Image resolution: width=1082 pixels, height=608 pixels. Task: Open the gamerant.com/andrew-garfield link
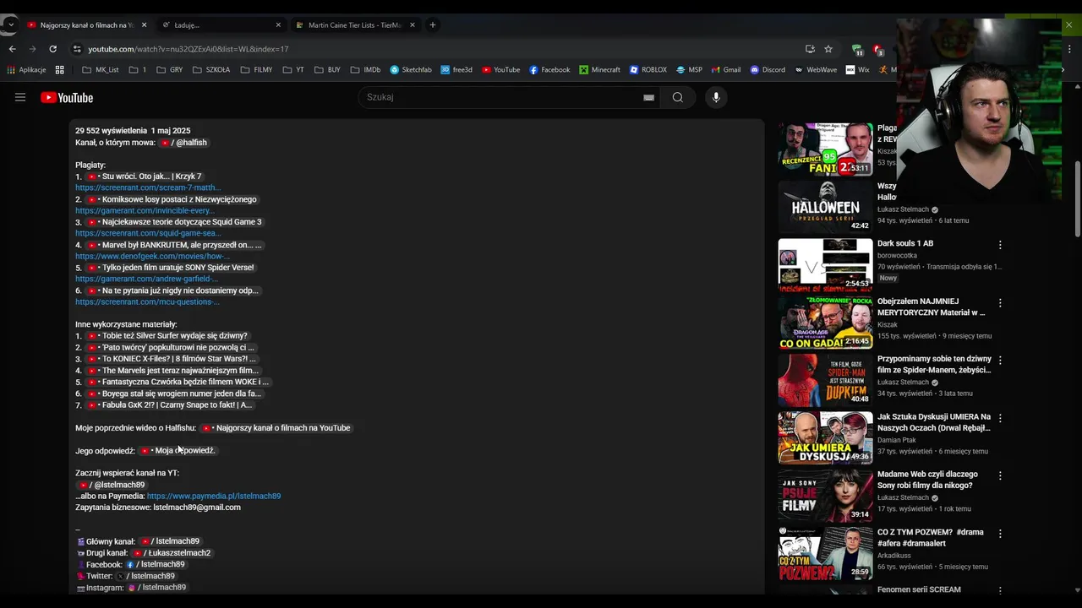pyautogui.click(x=147, y=279)
